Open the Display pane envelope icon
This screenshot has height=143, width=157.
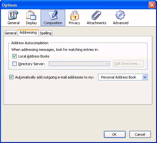point(31,15)
